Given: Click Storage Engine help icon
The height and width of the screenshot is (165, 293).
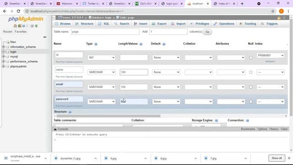Looking at the screenshot, I should tap(217, 121).
